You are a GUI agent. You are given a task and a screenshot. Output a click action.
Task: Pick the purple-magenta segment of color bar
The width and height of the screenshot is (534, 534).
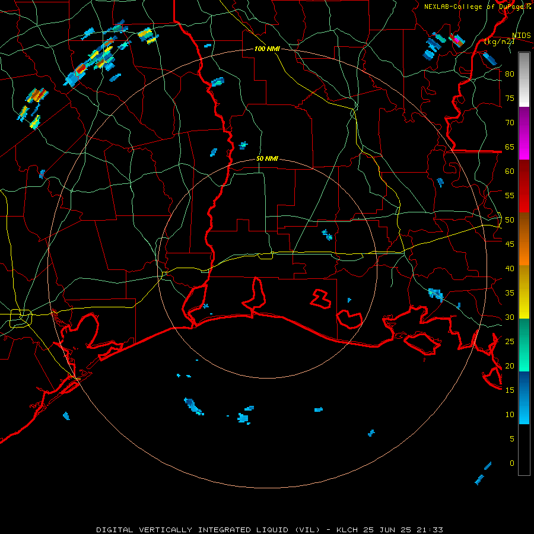524,133
